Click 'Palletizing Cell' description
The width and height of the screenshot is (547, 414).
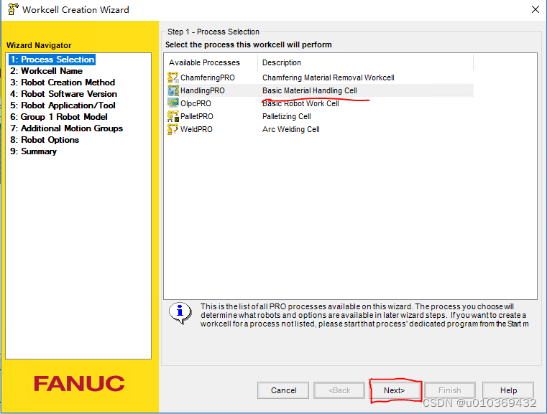(x=286, y=116)
